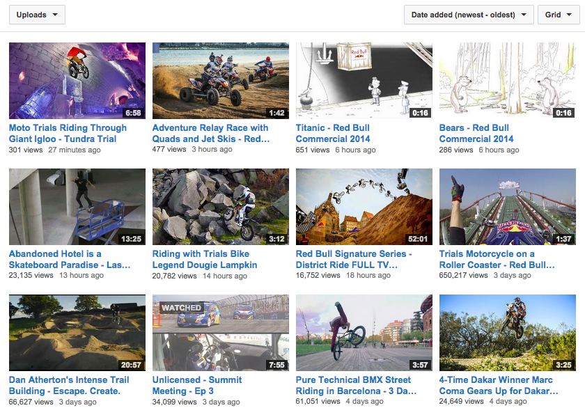Open the Adventure Relay Race quads thumbnail
585x408 pixels.
(x=221, y=81)
